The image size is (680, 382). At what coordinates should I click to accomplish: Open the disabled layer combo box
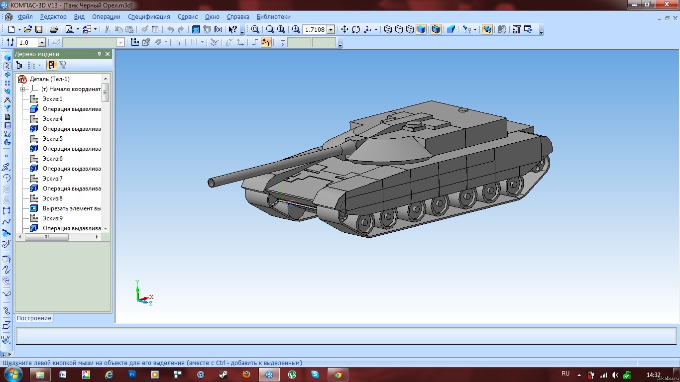(x=93, y=43)
